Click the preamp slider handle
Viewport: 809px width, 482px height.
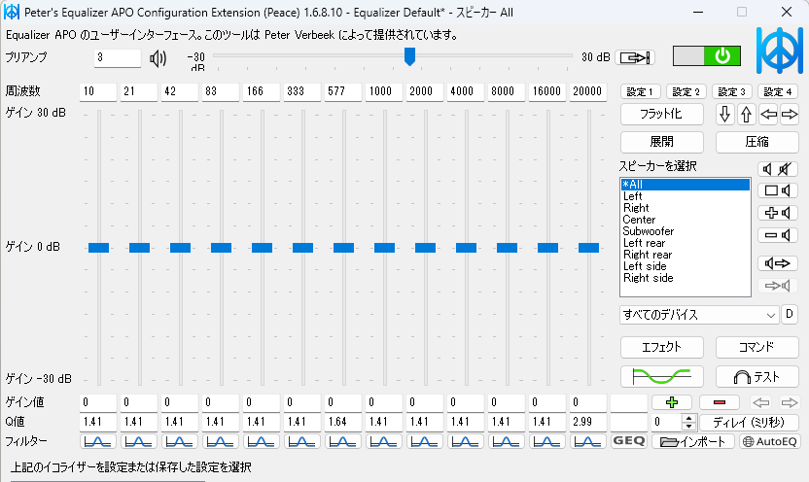point(409,56)
